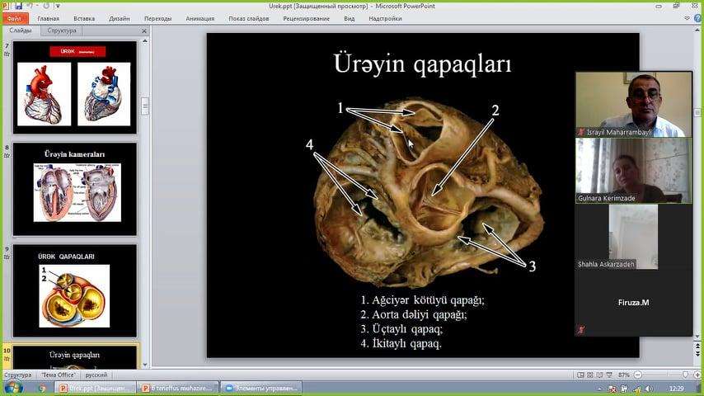Open the Вид ribbon tab
Image resolution: width=704 pixels, height=396 pixels.
350,18
